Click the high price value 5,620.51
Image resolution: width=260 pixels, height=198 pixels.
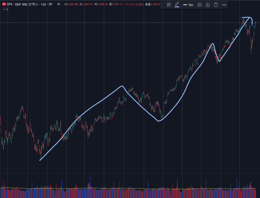point(87,4)
